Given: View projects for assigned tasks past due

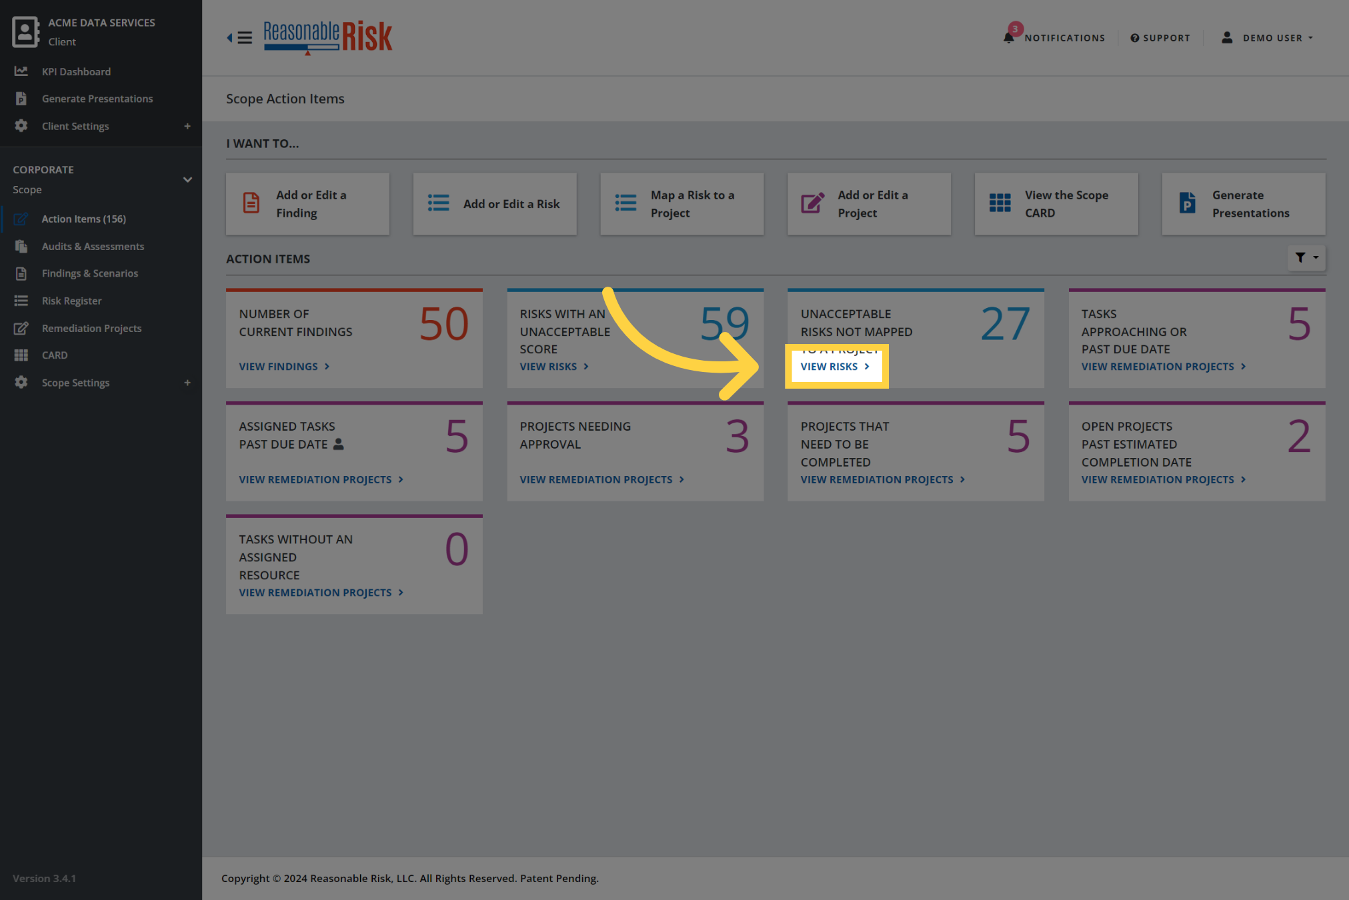Looking at the screenshot, I should click(x=321, y=480).
